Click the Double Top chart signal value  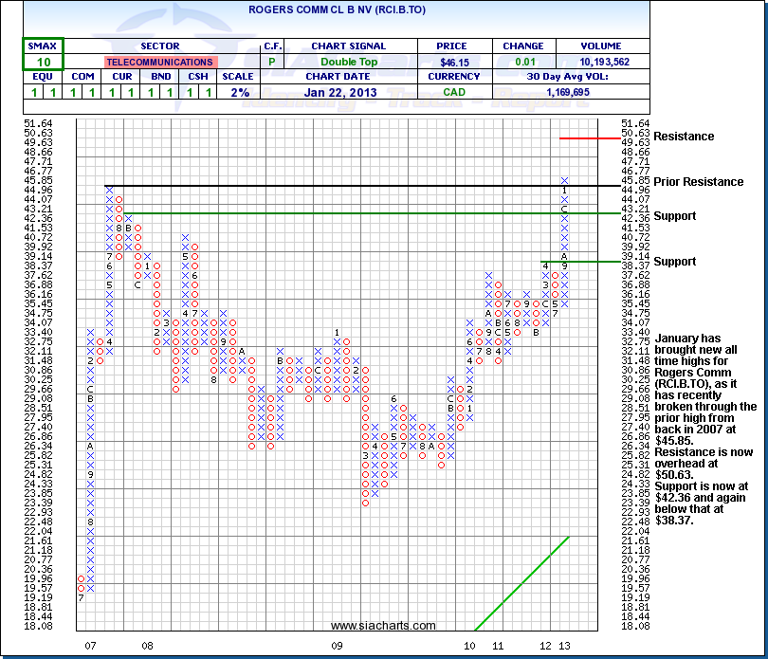(348, 62)
